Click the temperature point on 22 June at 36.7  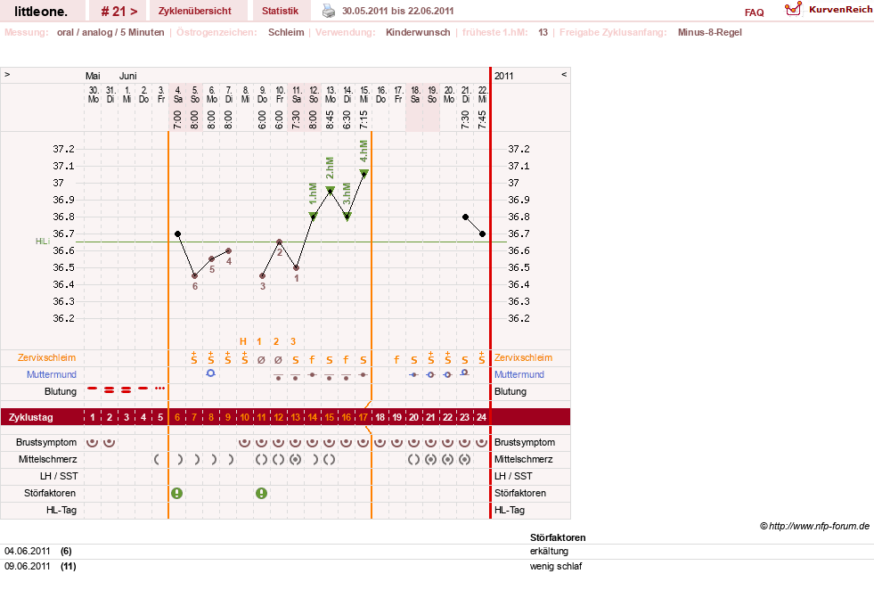point(482,234)
